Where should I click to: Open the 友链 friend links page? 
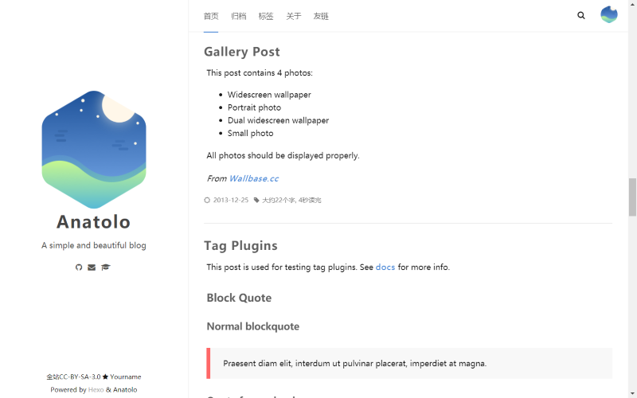point(321,16)
